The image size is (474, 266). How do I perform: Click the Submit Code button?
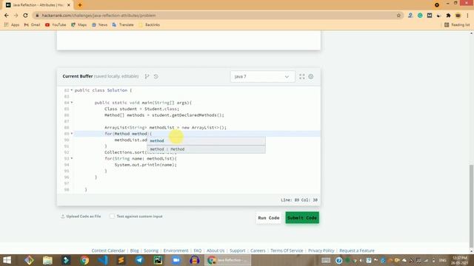coord(302,218)
